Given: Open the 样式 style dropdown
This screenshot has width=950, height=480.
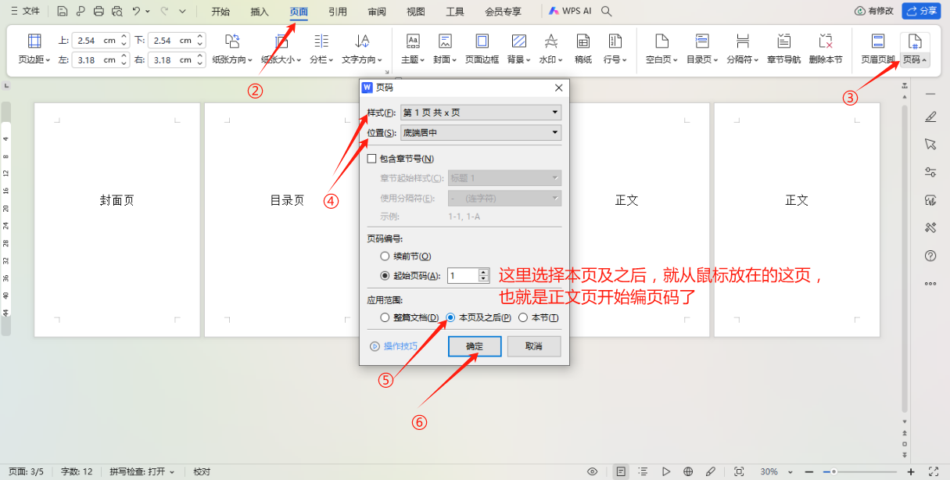Looking at the screenshot, I should click(x=480, y=113).
